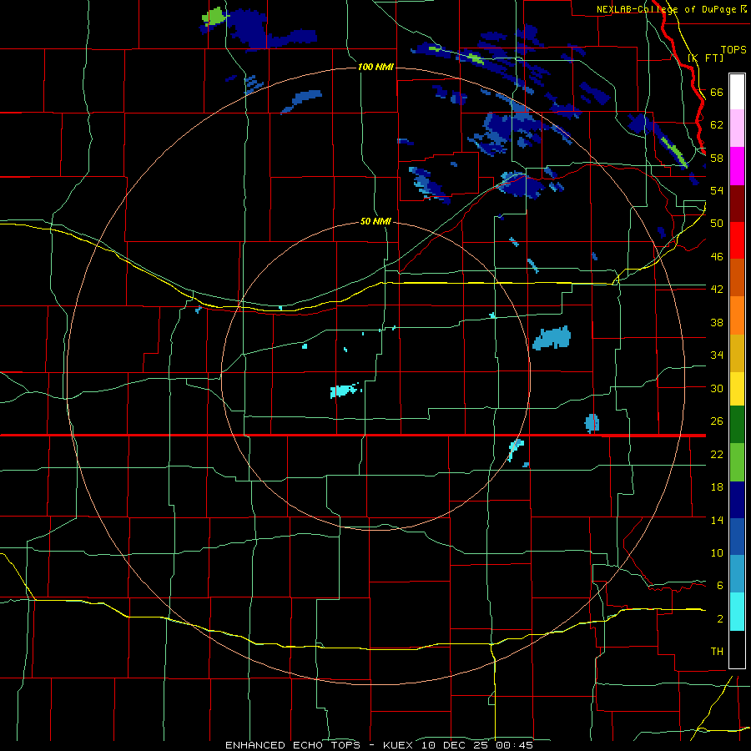The image size is (751, 751).
Task: Click the "100 NMI" range ring label
Action: (x=375, y=67)
